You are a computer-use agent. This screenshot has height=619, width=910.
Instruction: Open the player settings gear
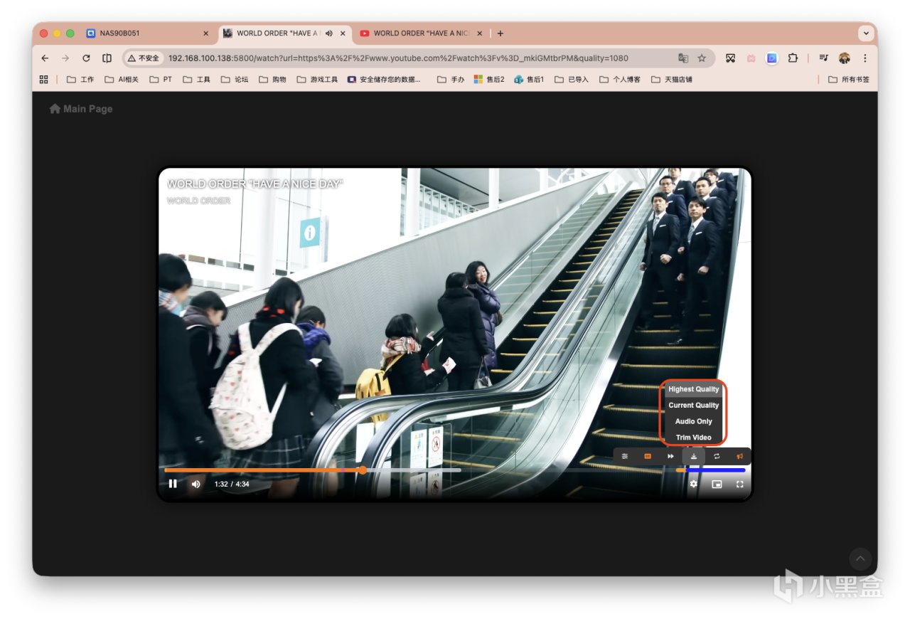pos(694,484)
